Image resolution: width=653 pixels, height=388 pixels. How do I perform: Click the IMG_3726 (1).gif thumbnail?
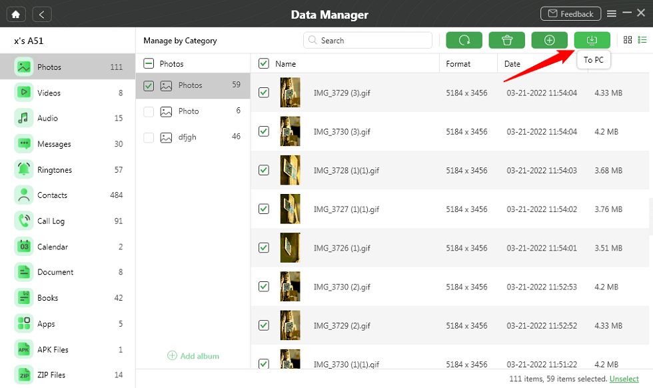tap(290, 248)
